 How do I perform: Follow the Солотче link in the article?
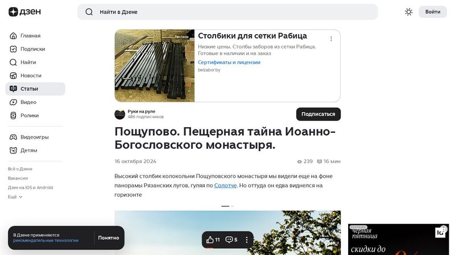[225, 186]
